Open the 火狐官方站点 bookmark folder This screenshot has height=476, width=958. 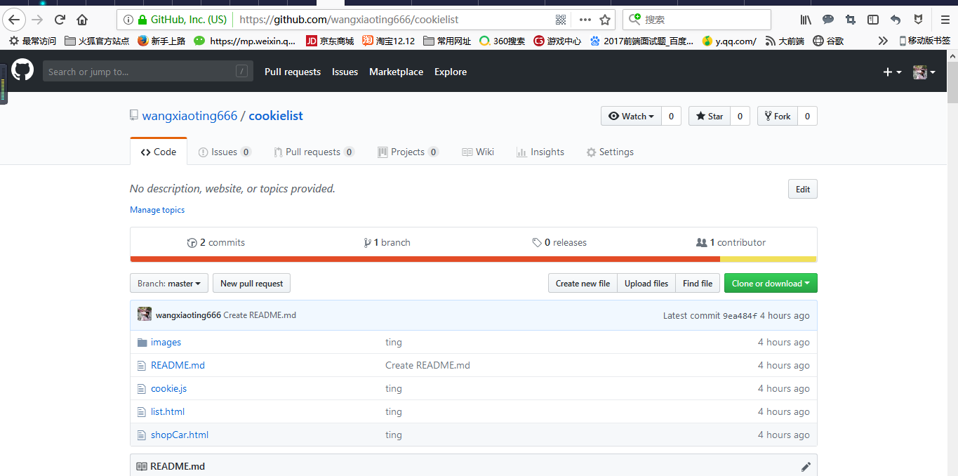97,41
